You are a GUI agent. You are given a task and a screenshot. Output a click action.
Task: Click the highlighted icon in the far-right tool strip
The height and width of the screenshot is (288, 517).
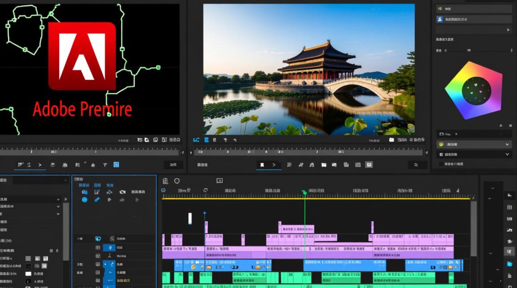click(510, 252)
